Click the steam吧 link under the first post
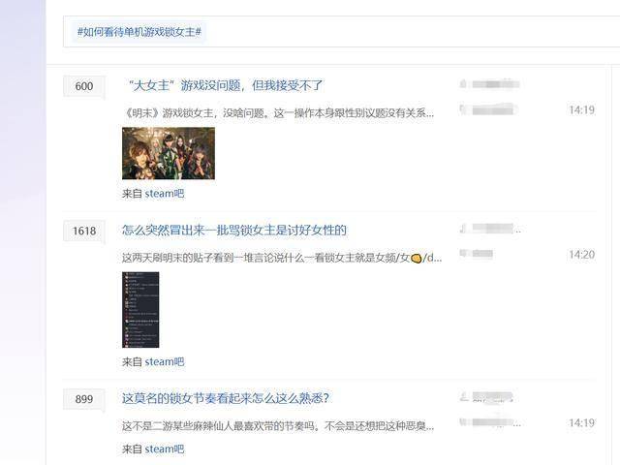 click(x=165, y=194)
